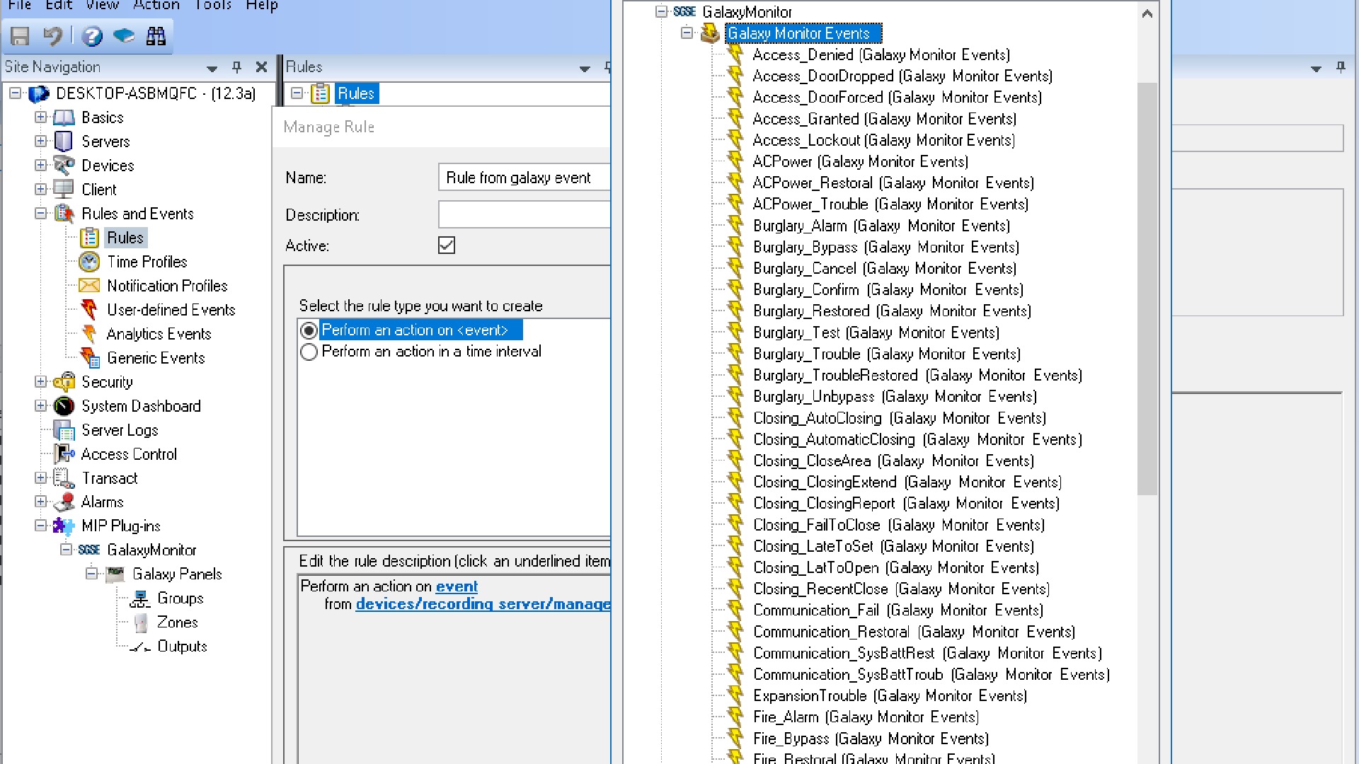Click the rule Name input field

[x=524, y=178]
